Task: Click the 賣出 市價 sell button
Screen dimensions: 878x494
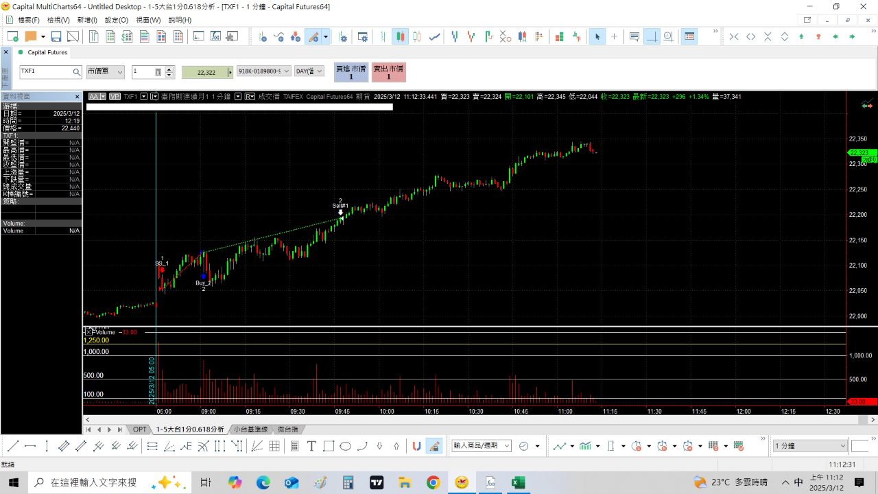Action: pyautogui.click(x=388, y=72)
